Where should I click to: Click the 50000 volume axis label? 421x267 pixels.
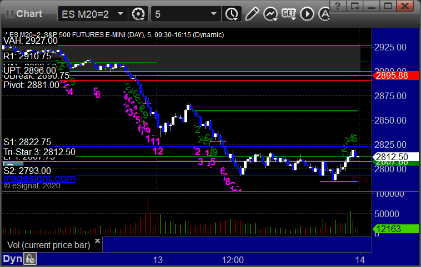pos(387,214)
